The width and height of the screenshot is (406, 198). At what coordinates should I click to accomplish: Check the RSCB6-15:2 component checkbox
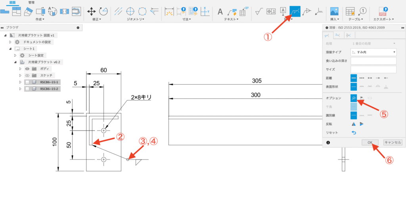(x=27, y=89)
